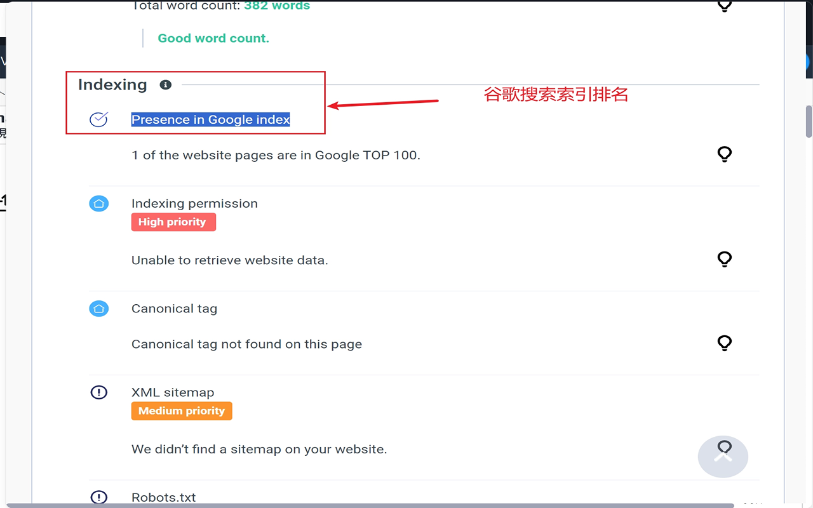813x508 pixels.
Task: Click the blue home icon next to Canonical tag
Action: [98, 309]
